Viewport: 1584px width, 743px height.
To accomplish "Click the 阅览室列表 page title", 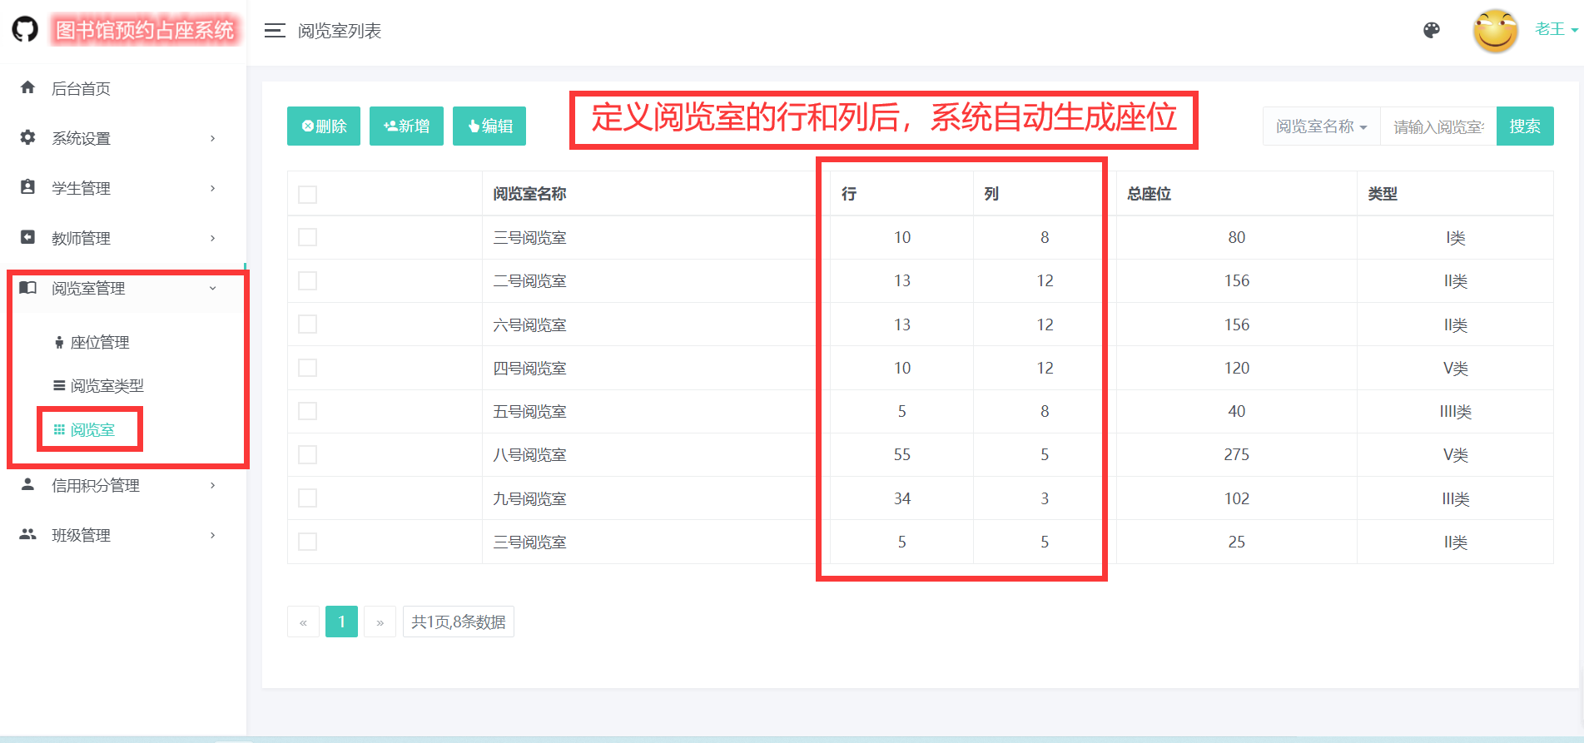I will (x=340, y=31).
